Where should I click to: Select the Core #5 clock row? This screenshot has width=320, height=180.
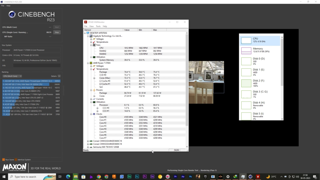135,132
